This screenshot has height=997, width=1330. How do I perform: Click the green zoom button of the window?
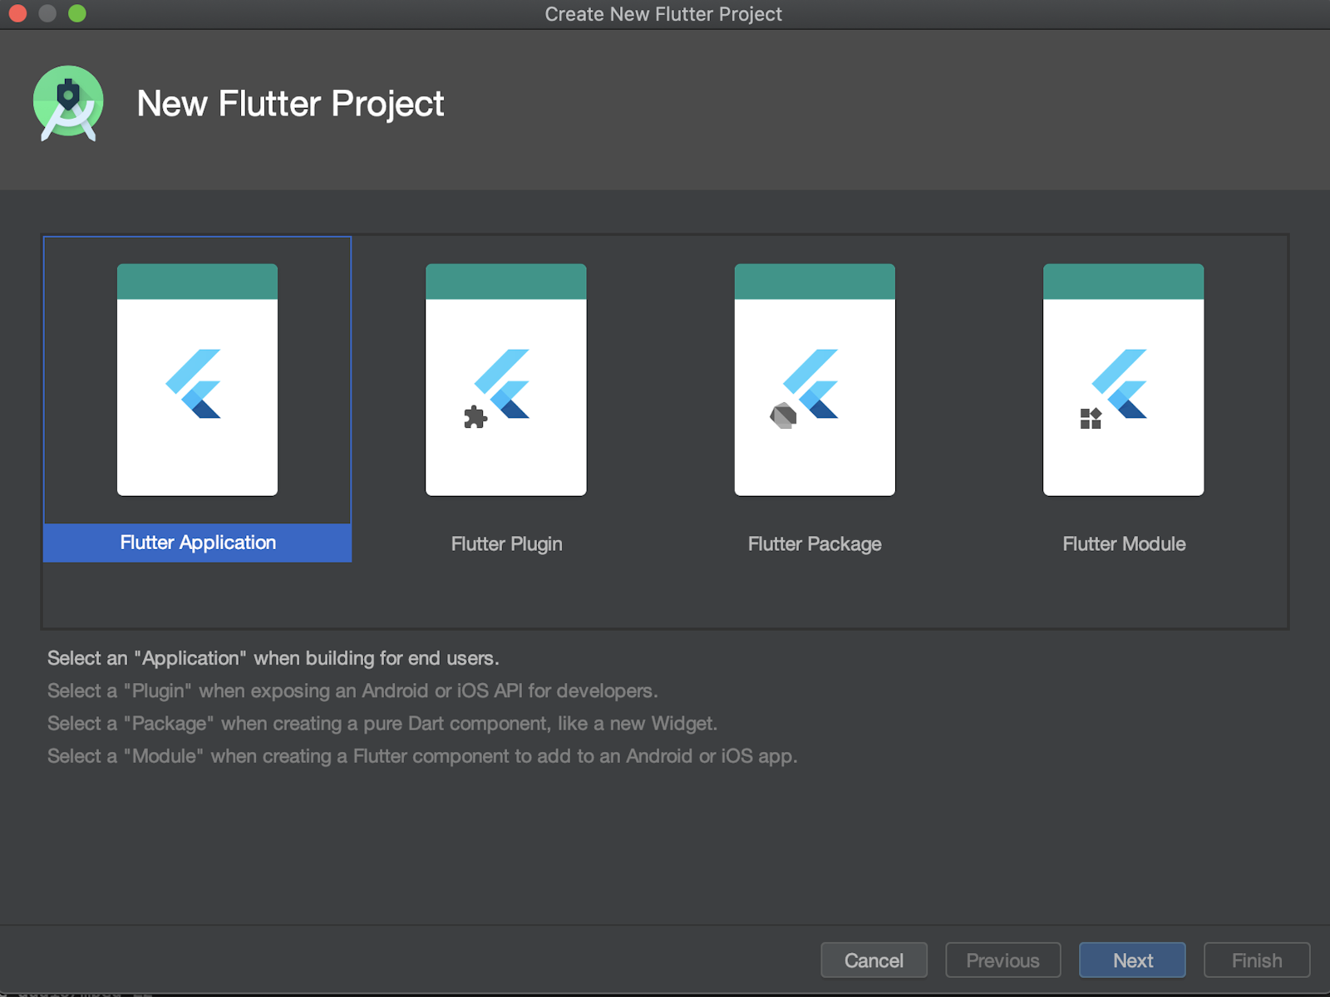(77, 13)
